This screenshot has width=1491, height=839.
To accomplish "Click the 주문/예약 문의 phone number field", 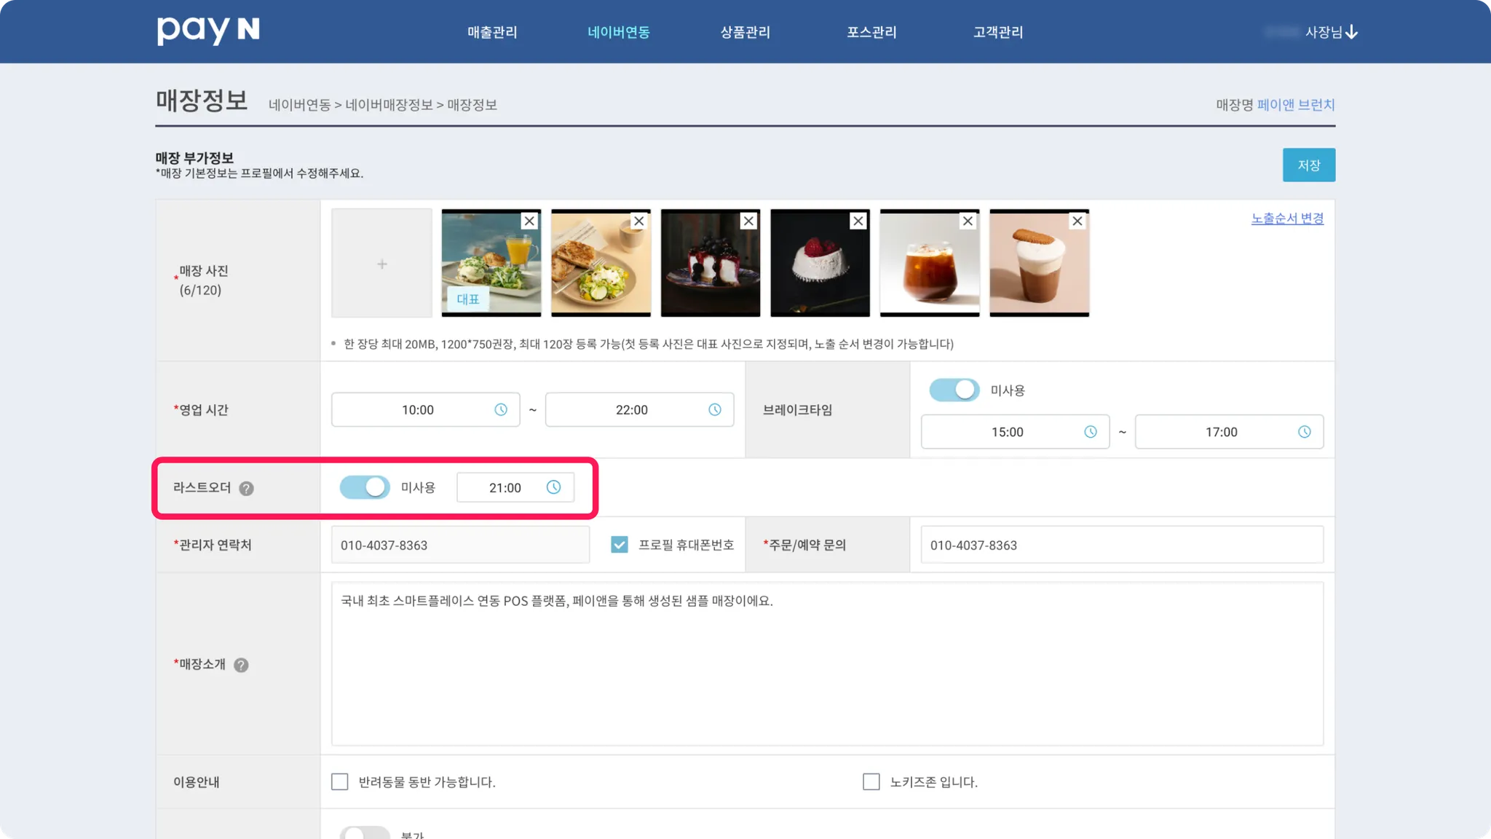I will click(x=1121, y=545).
